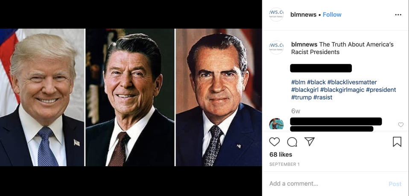Image resolution: width=409 pixels, height=196 pixels.
Task: Like the post with the heart icon
Action: [x=275, y=142]
